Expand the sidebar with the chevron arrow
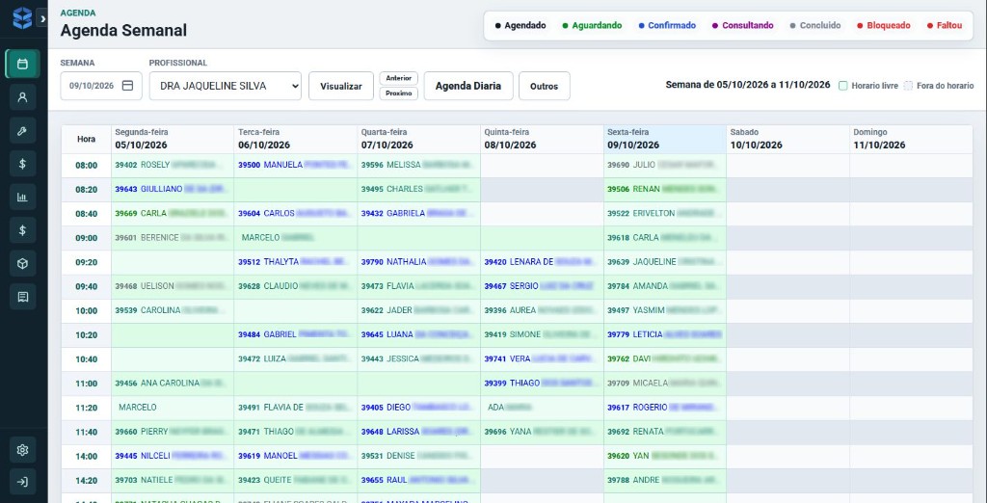Screen dimensions: 987x503 pyautogui.click(x=42, y=19)
